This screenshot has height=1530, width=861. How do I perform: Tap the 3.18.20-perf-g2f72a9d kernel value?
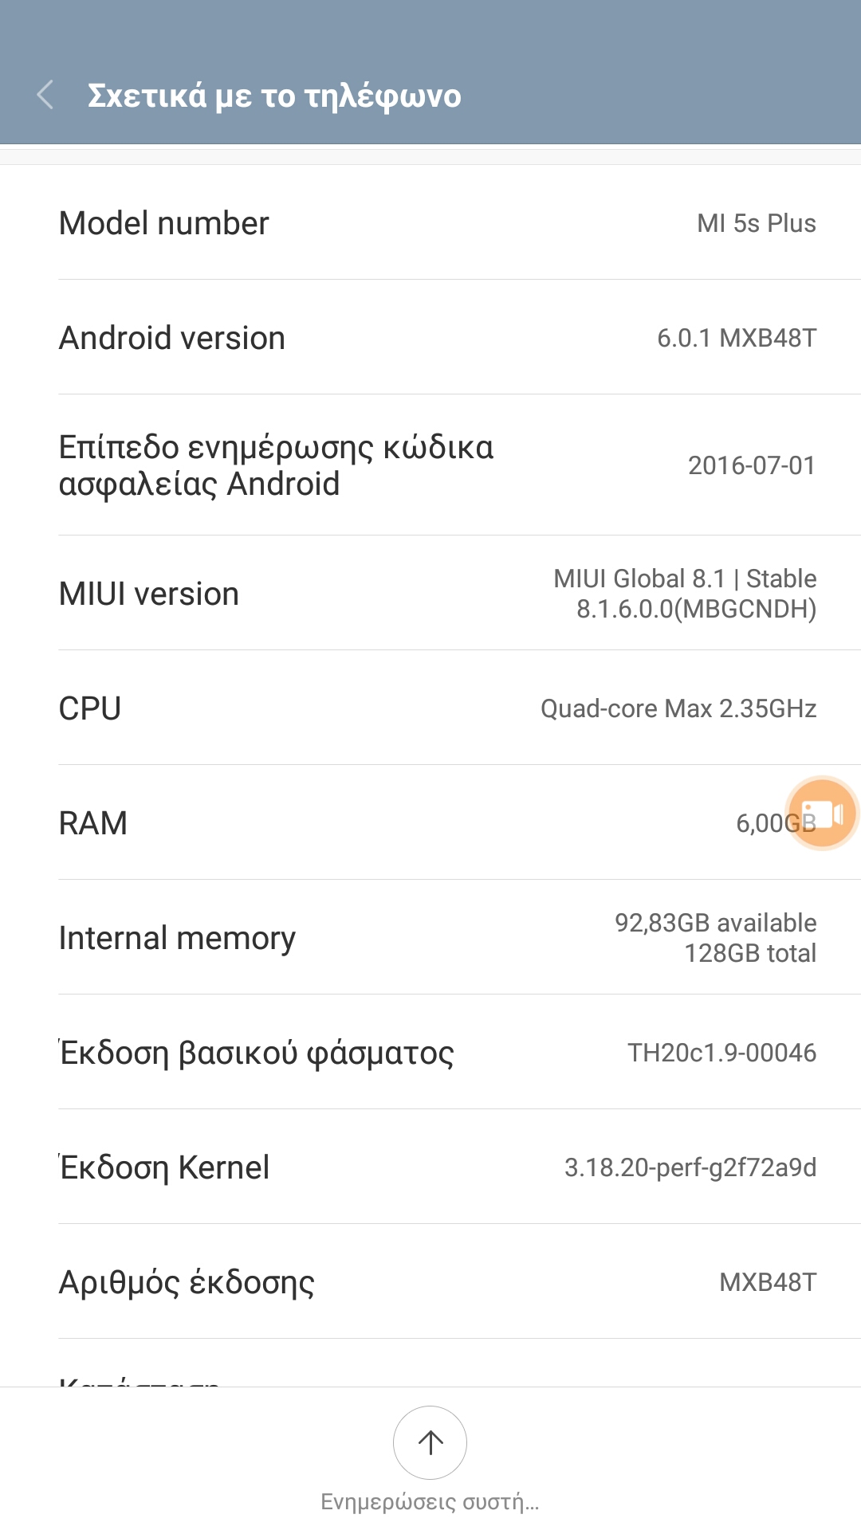[690, 1167]
